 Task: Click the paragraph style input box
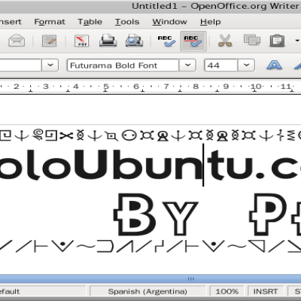pos(20,65)
